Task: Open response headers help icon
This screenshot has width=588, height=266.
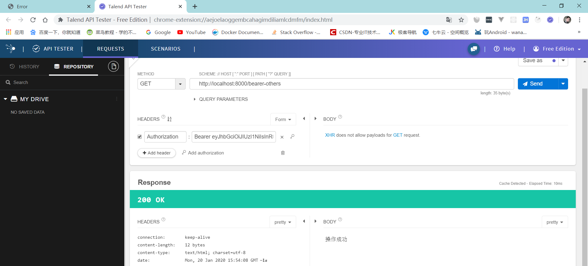Action: tap(164, 219)
